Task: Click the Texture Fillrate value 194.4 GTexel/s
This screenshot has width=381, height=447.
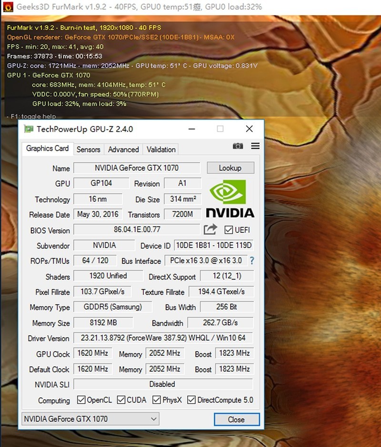Action: (x=221, y=291)
